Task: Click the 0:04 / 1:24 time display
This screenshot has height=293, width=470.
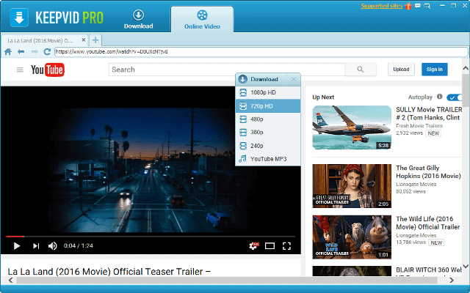Action: (x=79, y=246)
